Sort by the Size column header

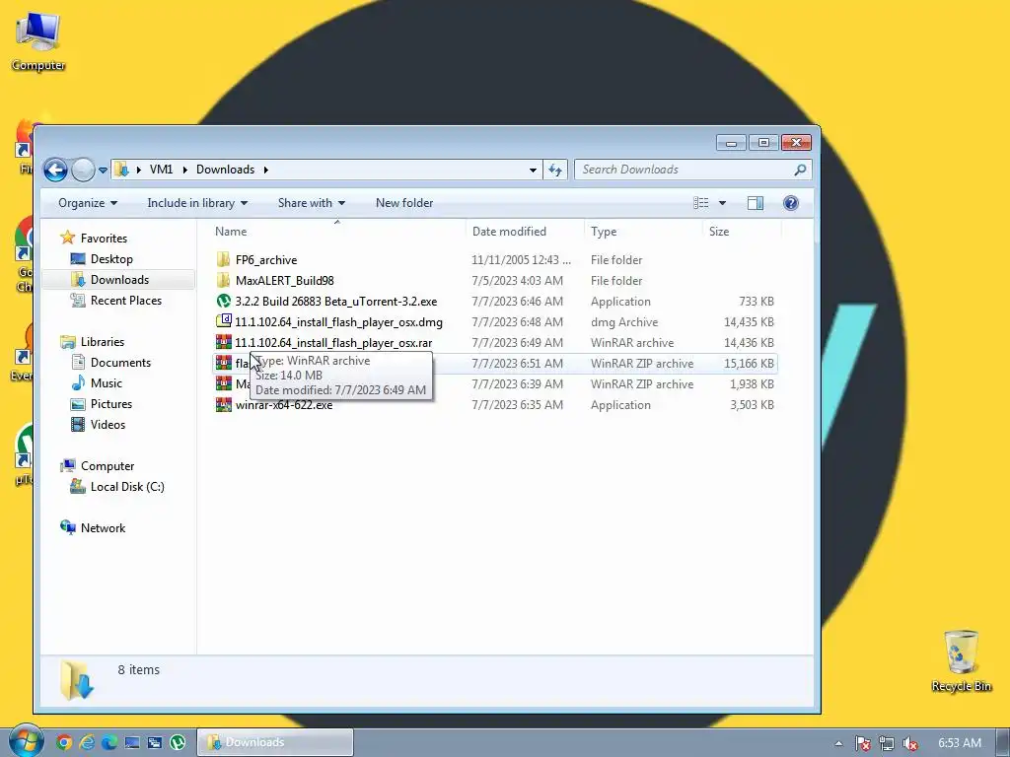(x=742, y=231)
